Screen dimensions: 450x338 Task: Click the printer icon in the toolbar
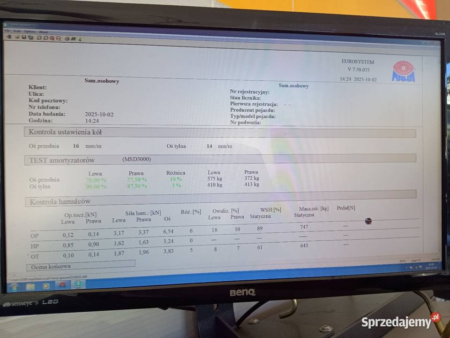(67, 38)
